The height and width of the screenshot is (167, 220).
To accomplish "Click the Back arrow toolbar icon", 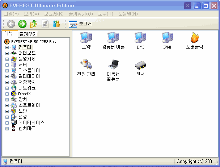I will click(x=11, y=24).
